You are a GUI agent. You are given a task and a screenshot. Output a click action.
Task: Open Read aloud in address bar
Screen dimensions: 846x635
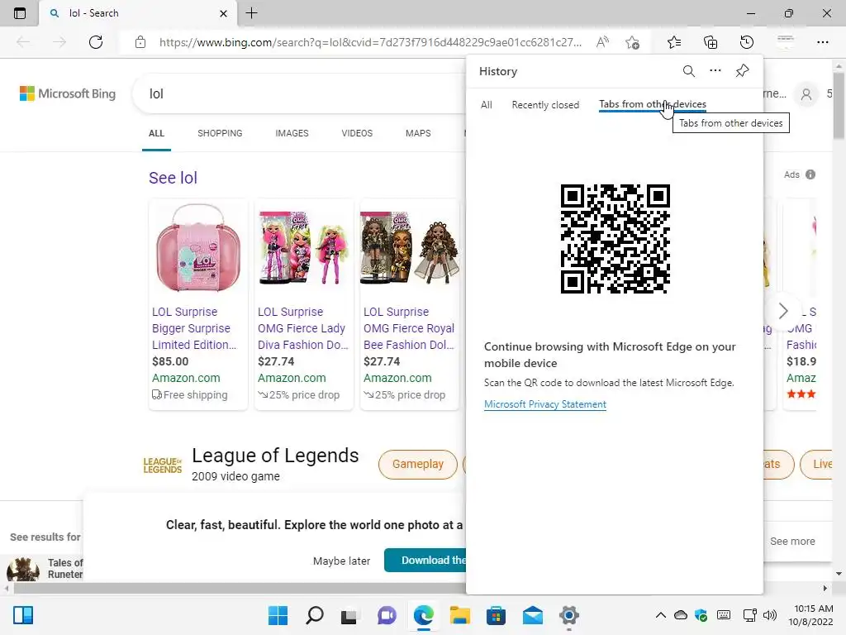coord(602,42)
